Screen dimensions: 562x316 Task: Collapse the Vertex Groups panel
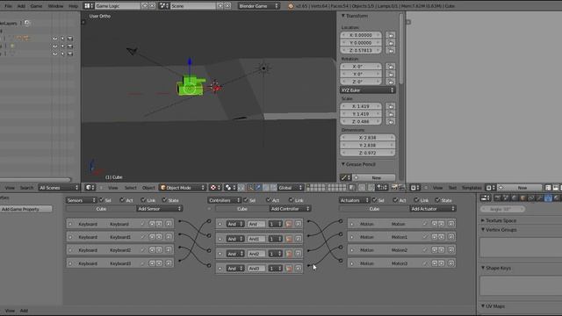pos(483,230)
